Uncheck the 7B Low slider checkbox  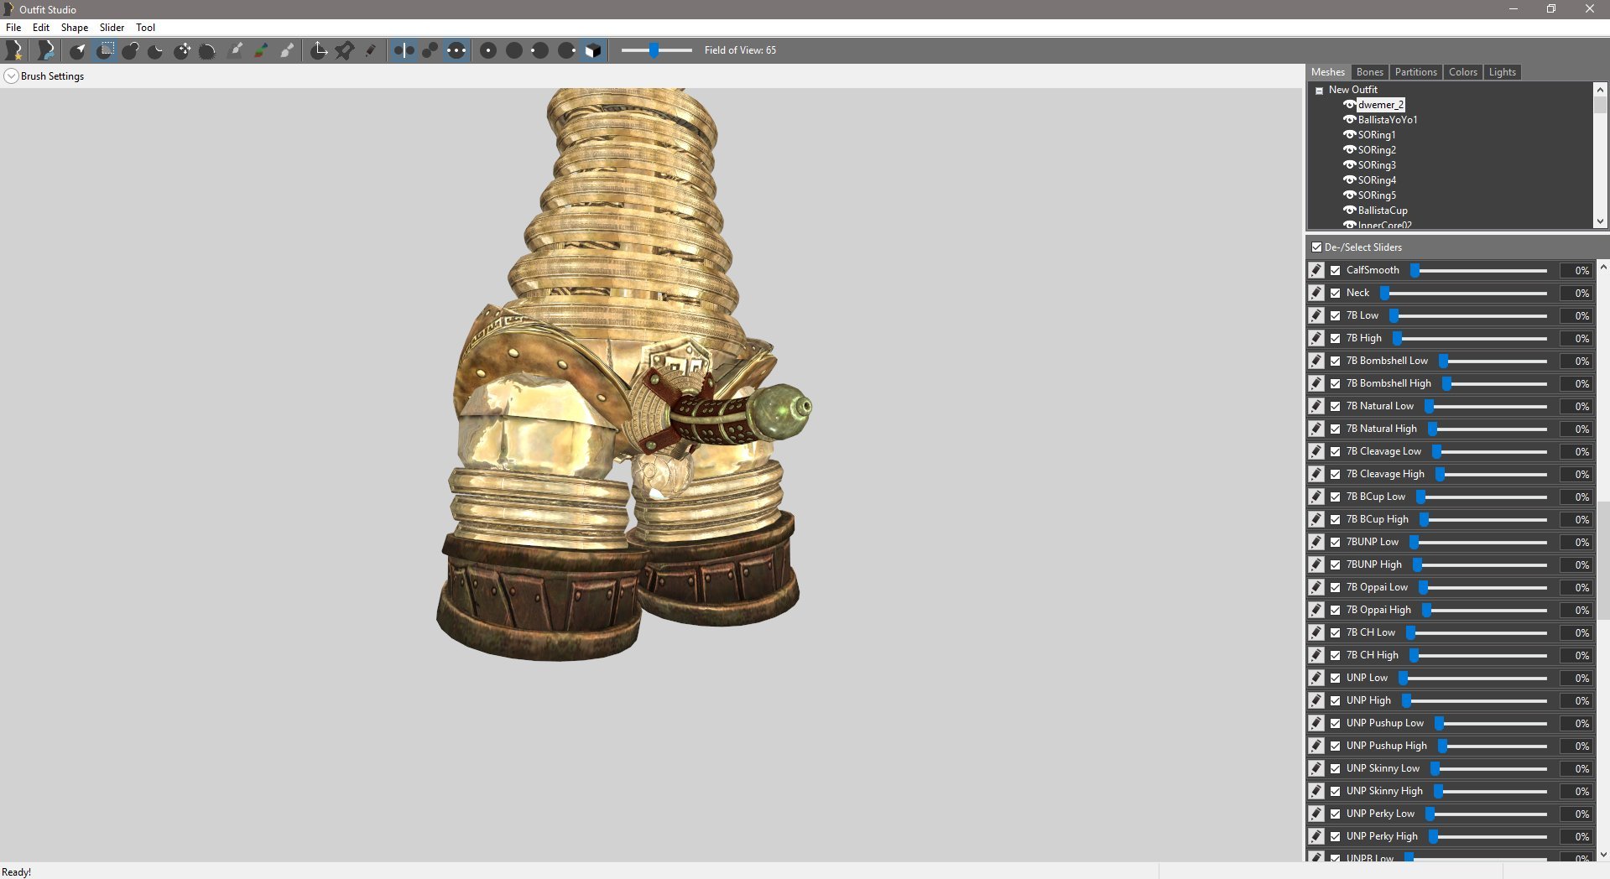1335,315
